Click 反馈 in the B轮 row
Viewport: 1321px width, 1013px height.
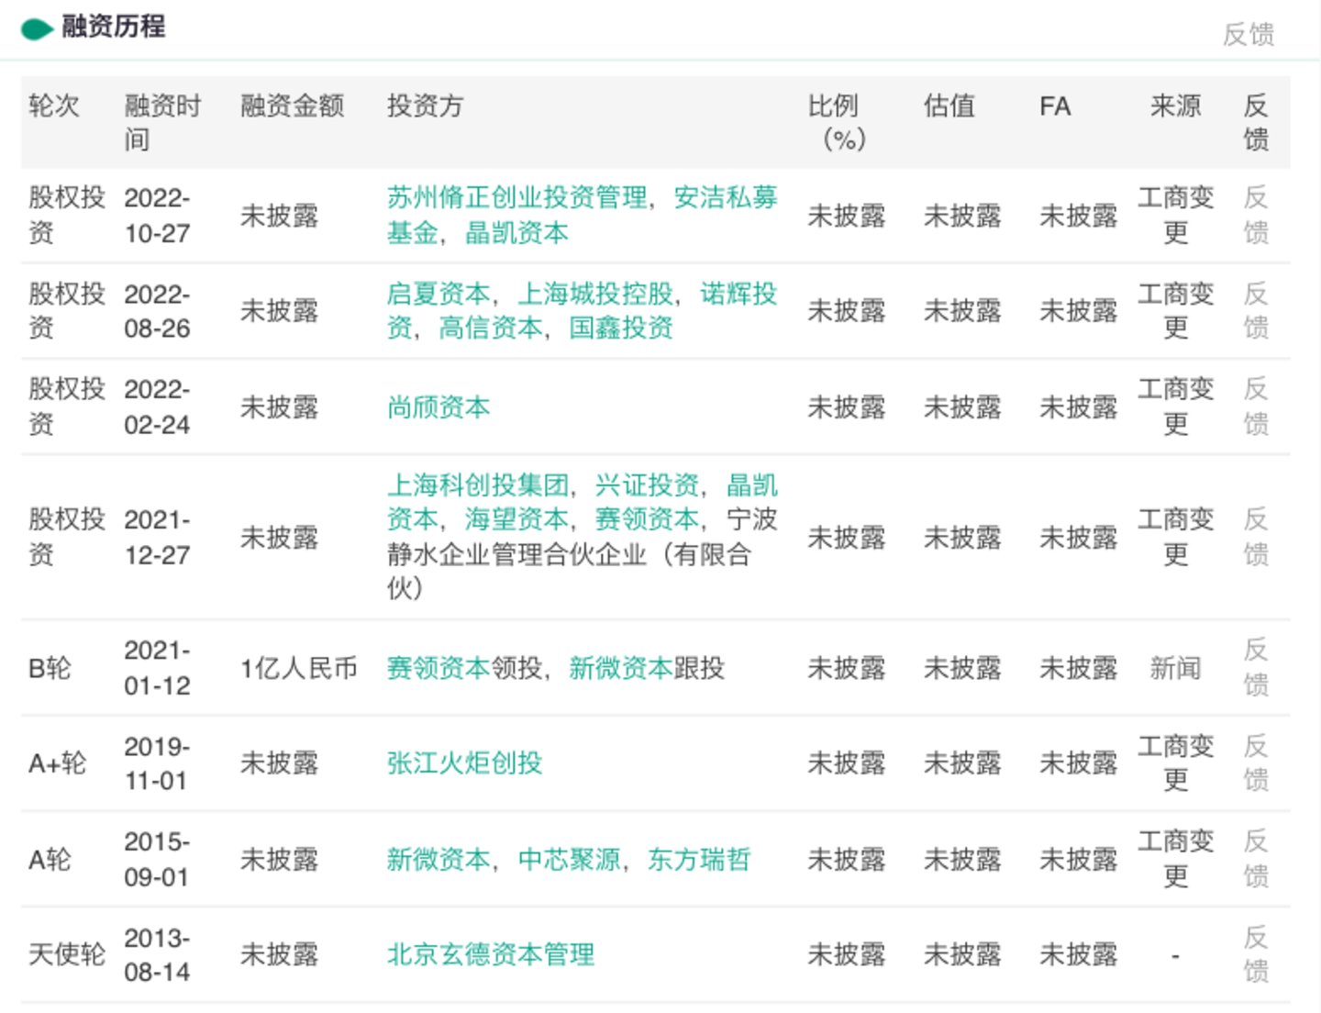click(1256, 667)
